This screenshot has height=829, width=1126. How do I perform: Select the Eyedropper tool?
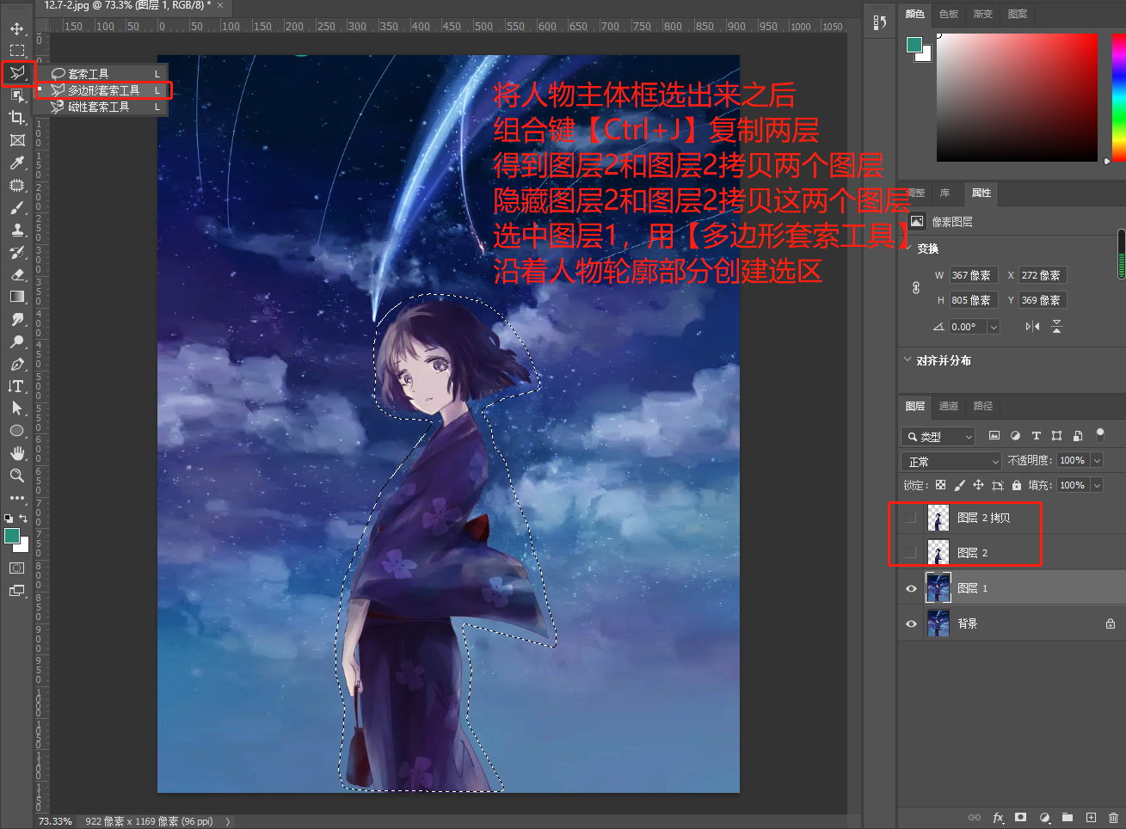pyautogui.click(x=16, y=163)
